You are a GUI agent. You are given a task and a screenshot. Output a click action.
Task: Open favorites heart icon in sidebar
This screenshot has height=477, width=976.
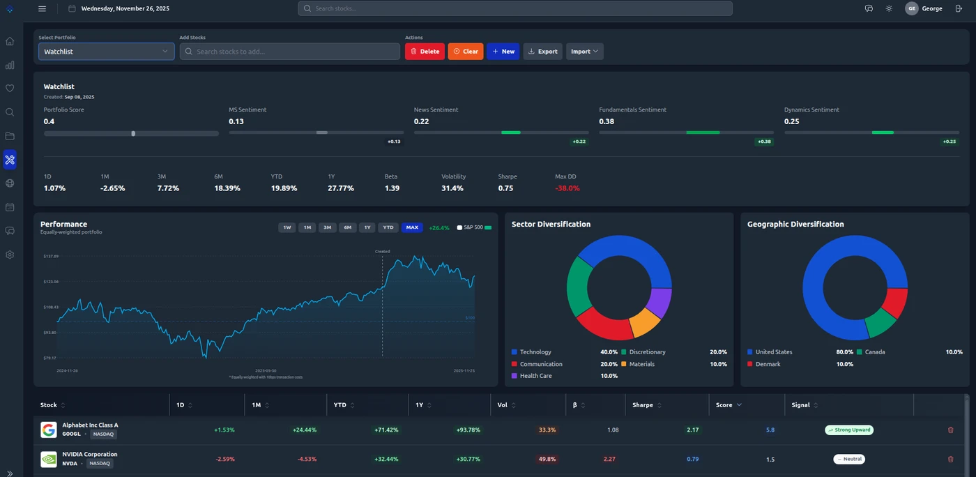10,89
